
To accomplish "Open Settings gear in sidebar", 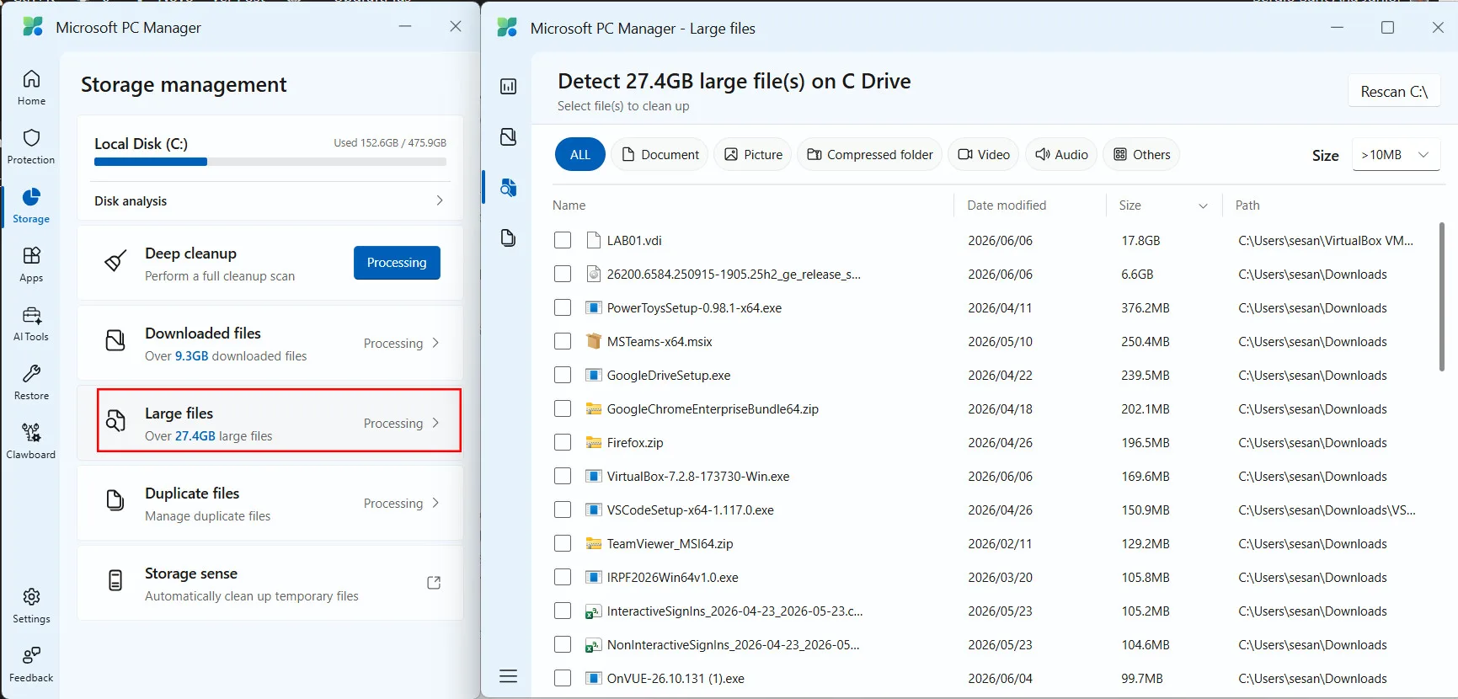I will tap(31, 606).
